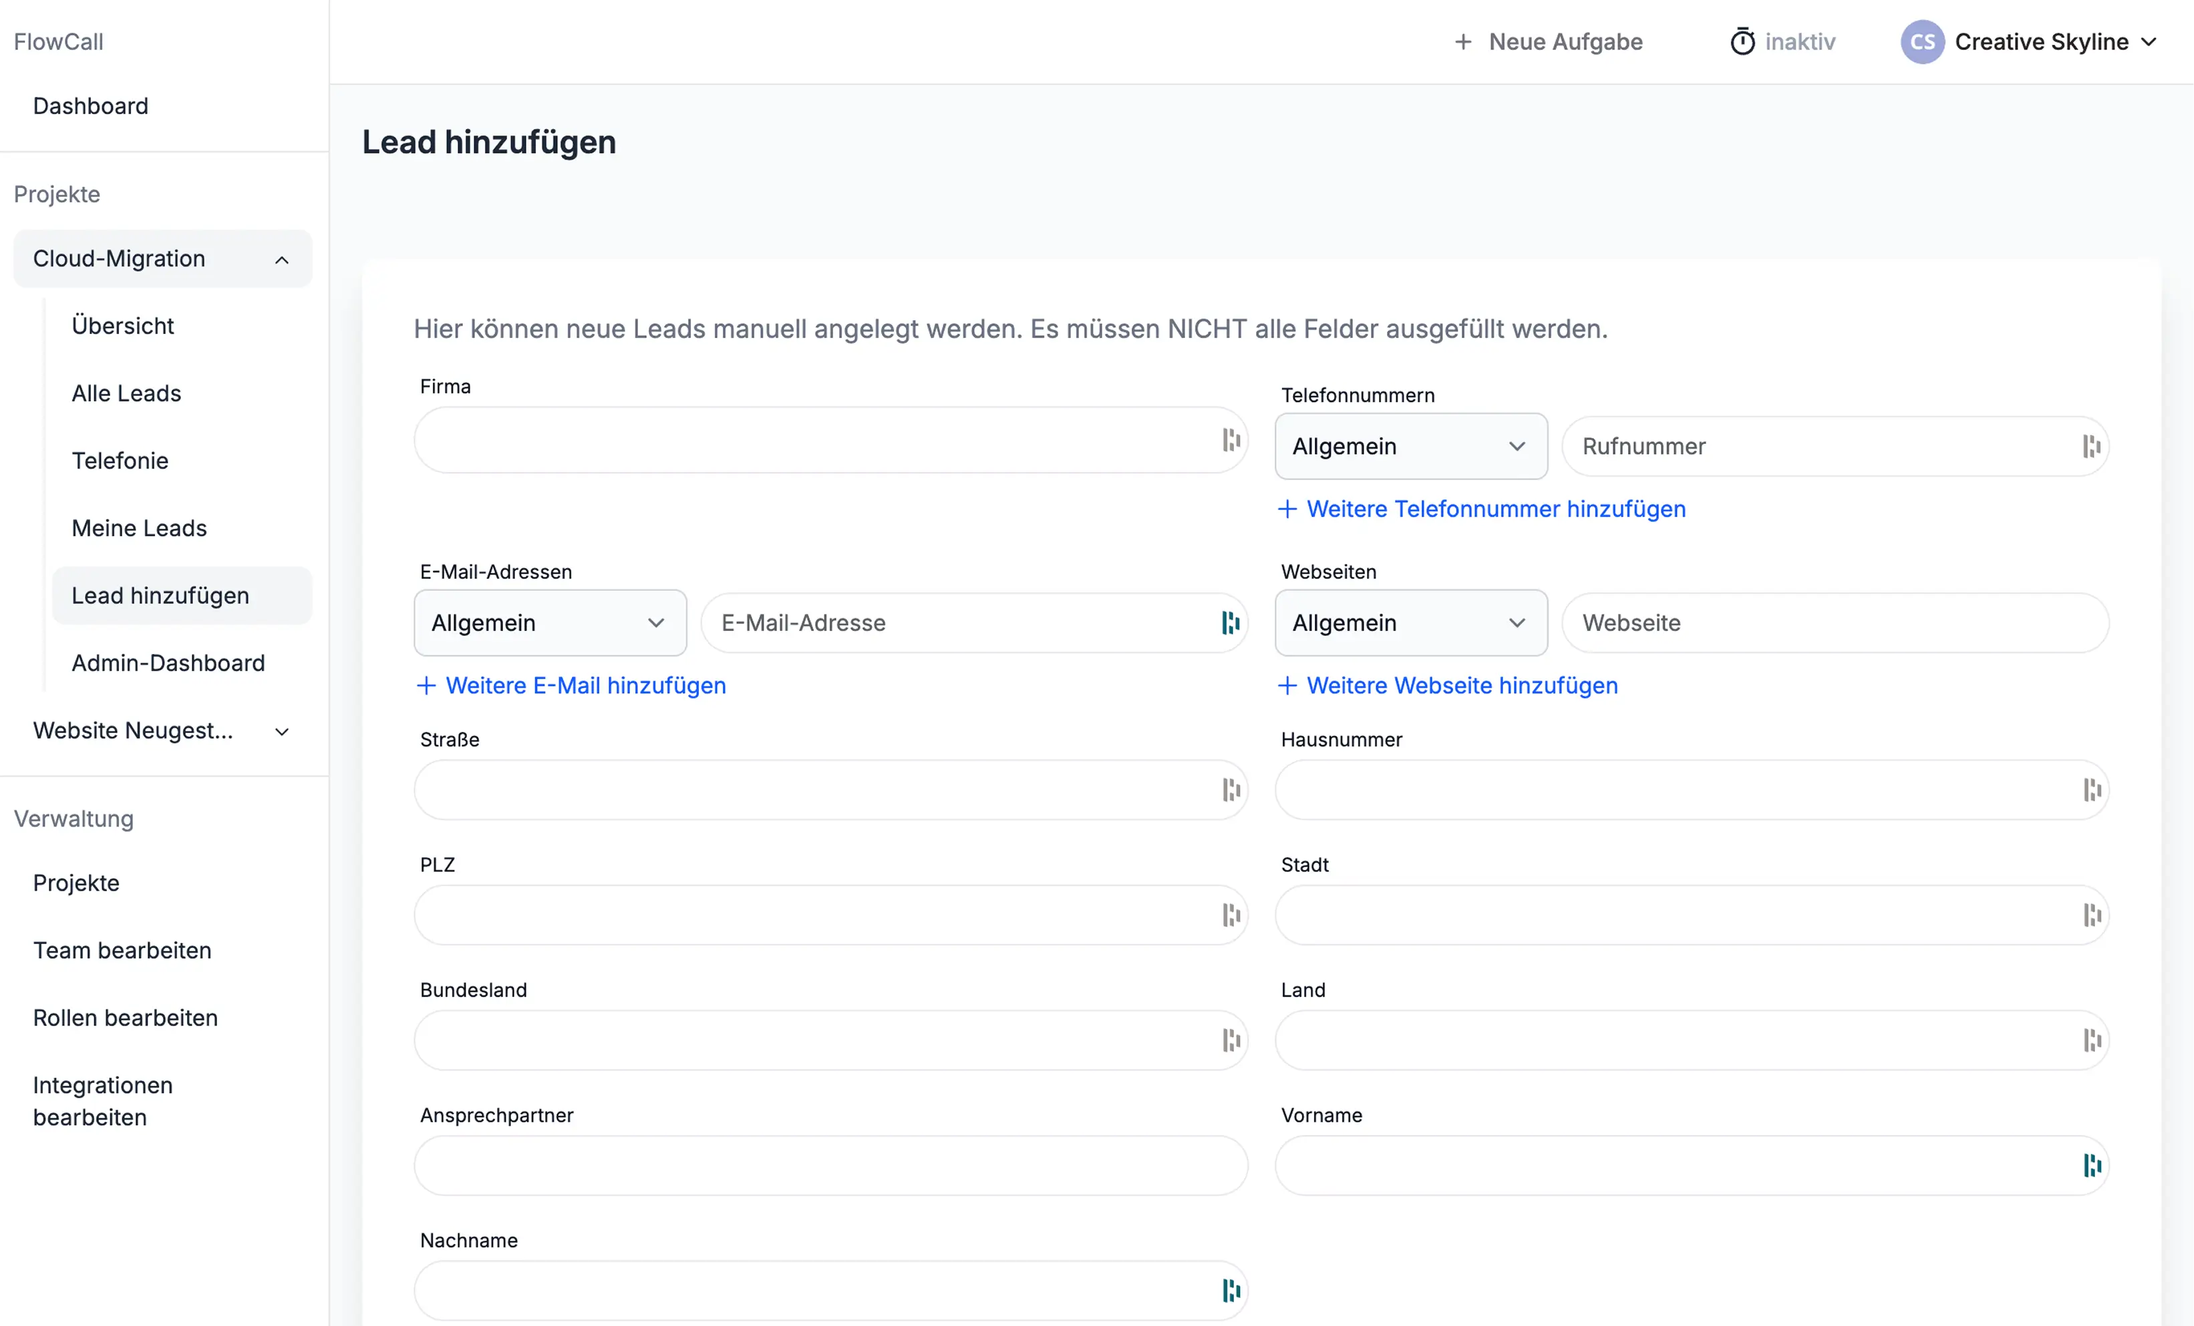Open Alle Leads in sidebar
The width and height of the screenshot is (2194, 1326).
point(126,393)
